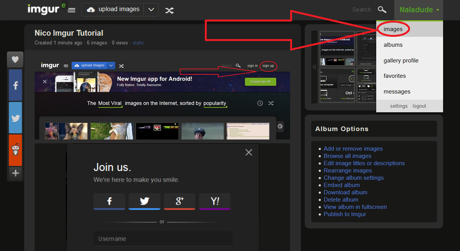Open the album stats link
Viewport: 460px width, 251px height.
pos(138,43)
